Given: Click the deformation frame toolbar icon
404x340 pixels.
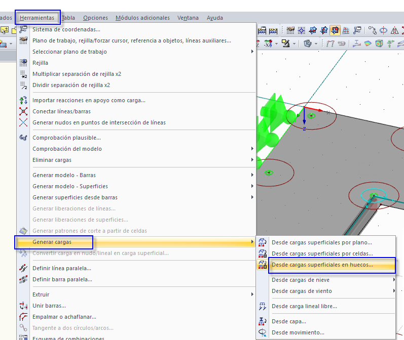Looking at the screenshot, I should point(330,44).
